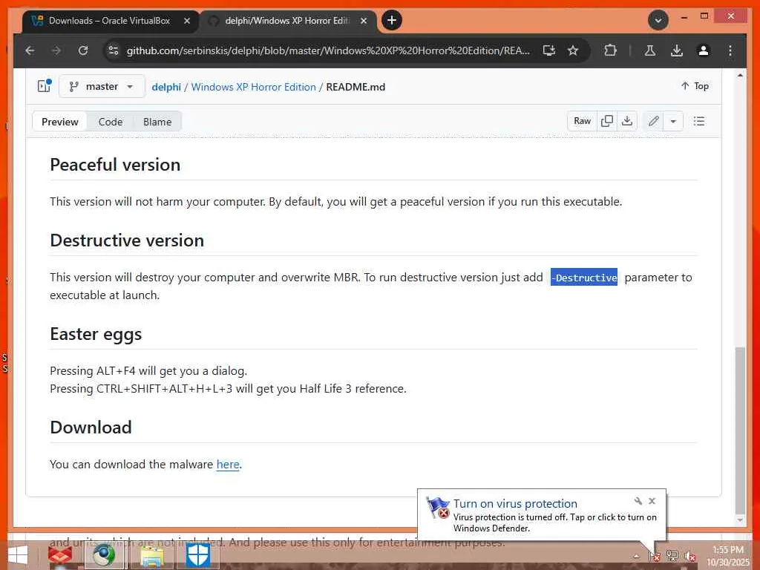
Task: Select the Preview tab
Action: [59, 122]
